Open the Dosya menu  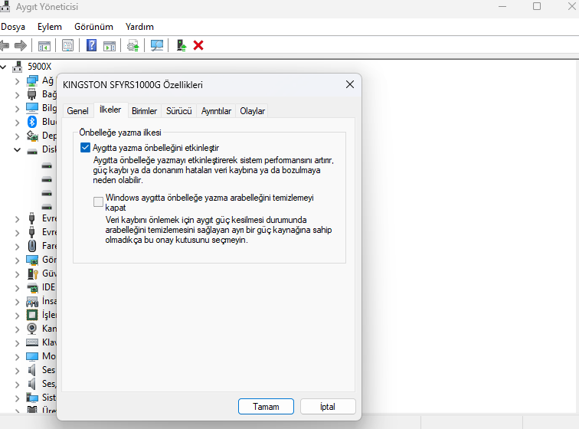(13, 27)
